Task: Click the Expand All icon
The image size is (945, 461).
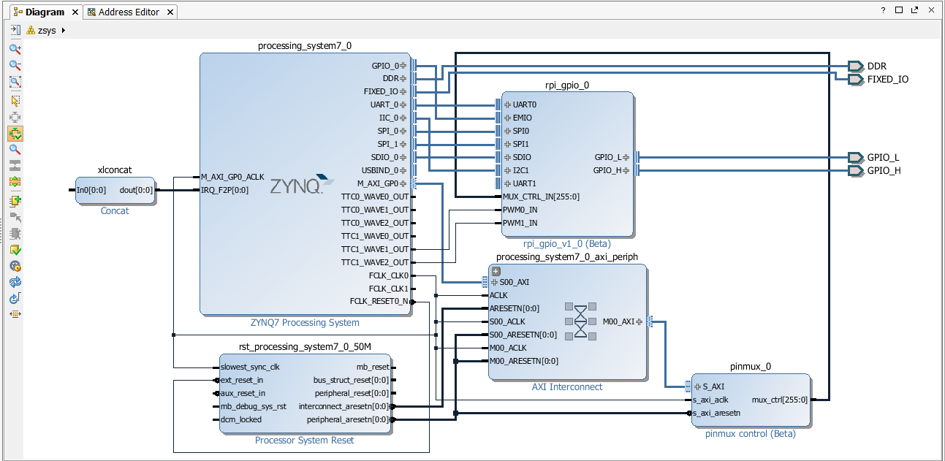Action: [15, 181]
